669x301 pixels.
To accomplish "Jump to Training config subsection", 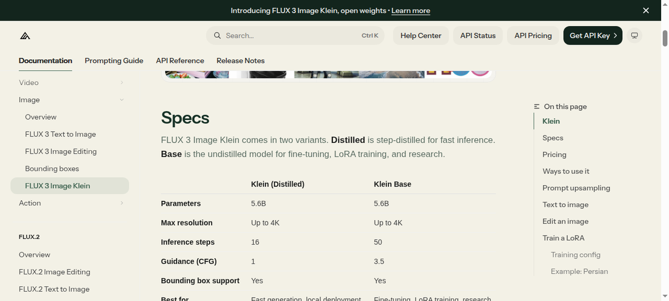I will pyautogui.click(x=575, y=255).
